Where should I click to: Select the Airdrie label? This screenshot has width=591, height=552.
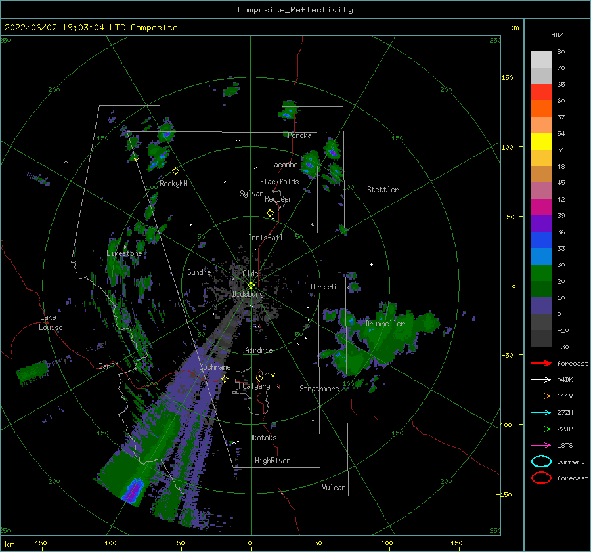259,350
